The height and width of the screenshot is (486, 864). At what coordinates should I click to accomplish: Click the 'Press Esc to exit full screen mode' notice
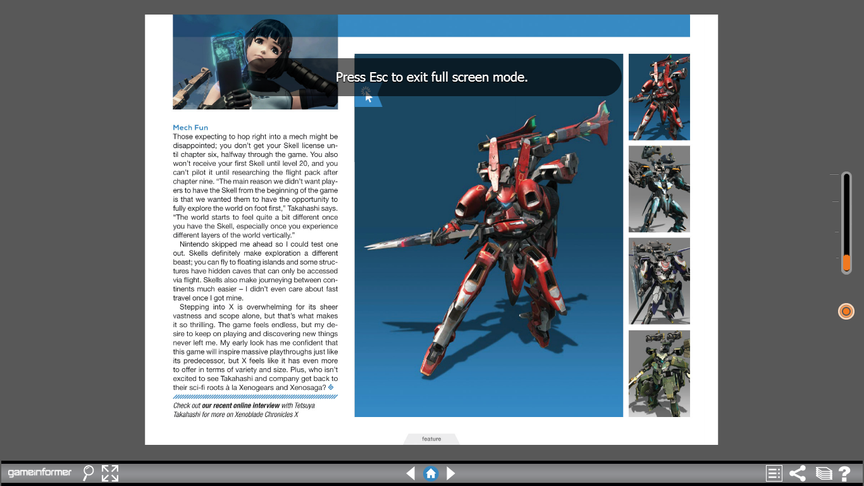[431, 77]
